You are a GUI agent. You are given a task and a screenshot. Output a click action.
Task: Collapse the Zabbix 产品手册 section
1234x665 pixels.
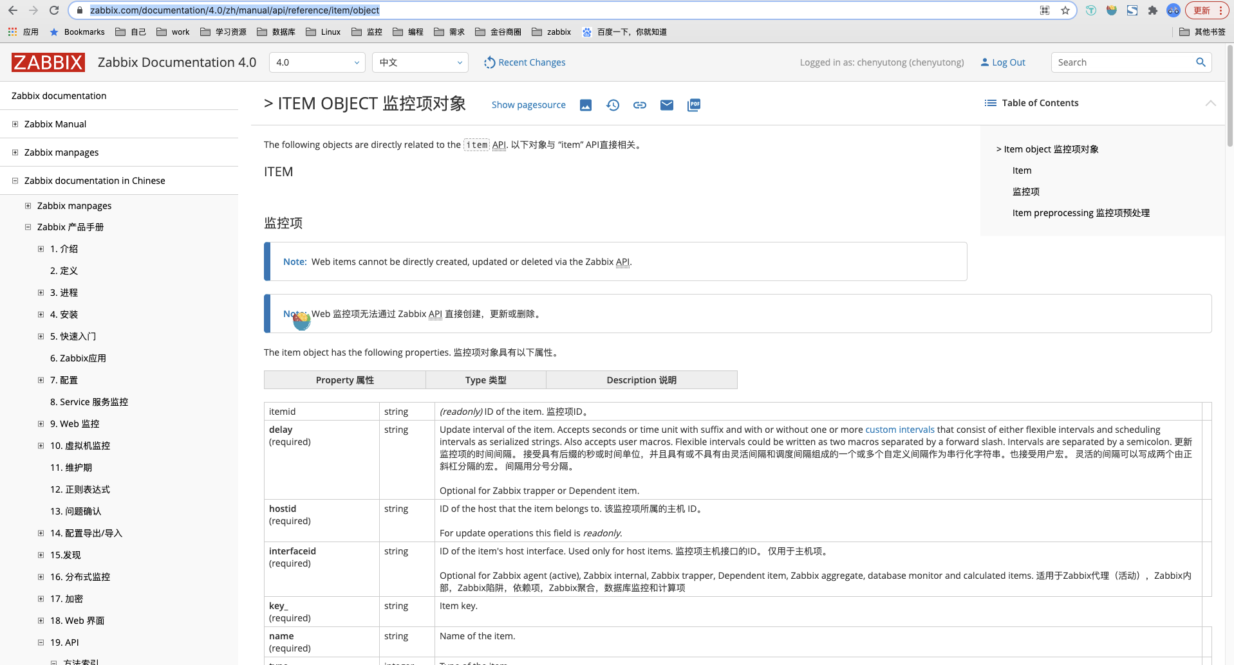point(28,227)
